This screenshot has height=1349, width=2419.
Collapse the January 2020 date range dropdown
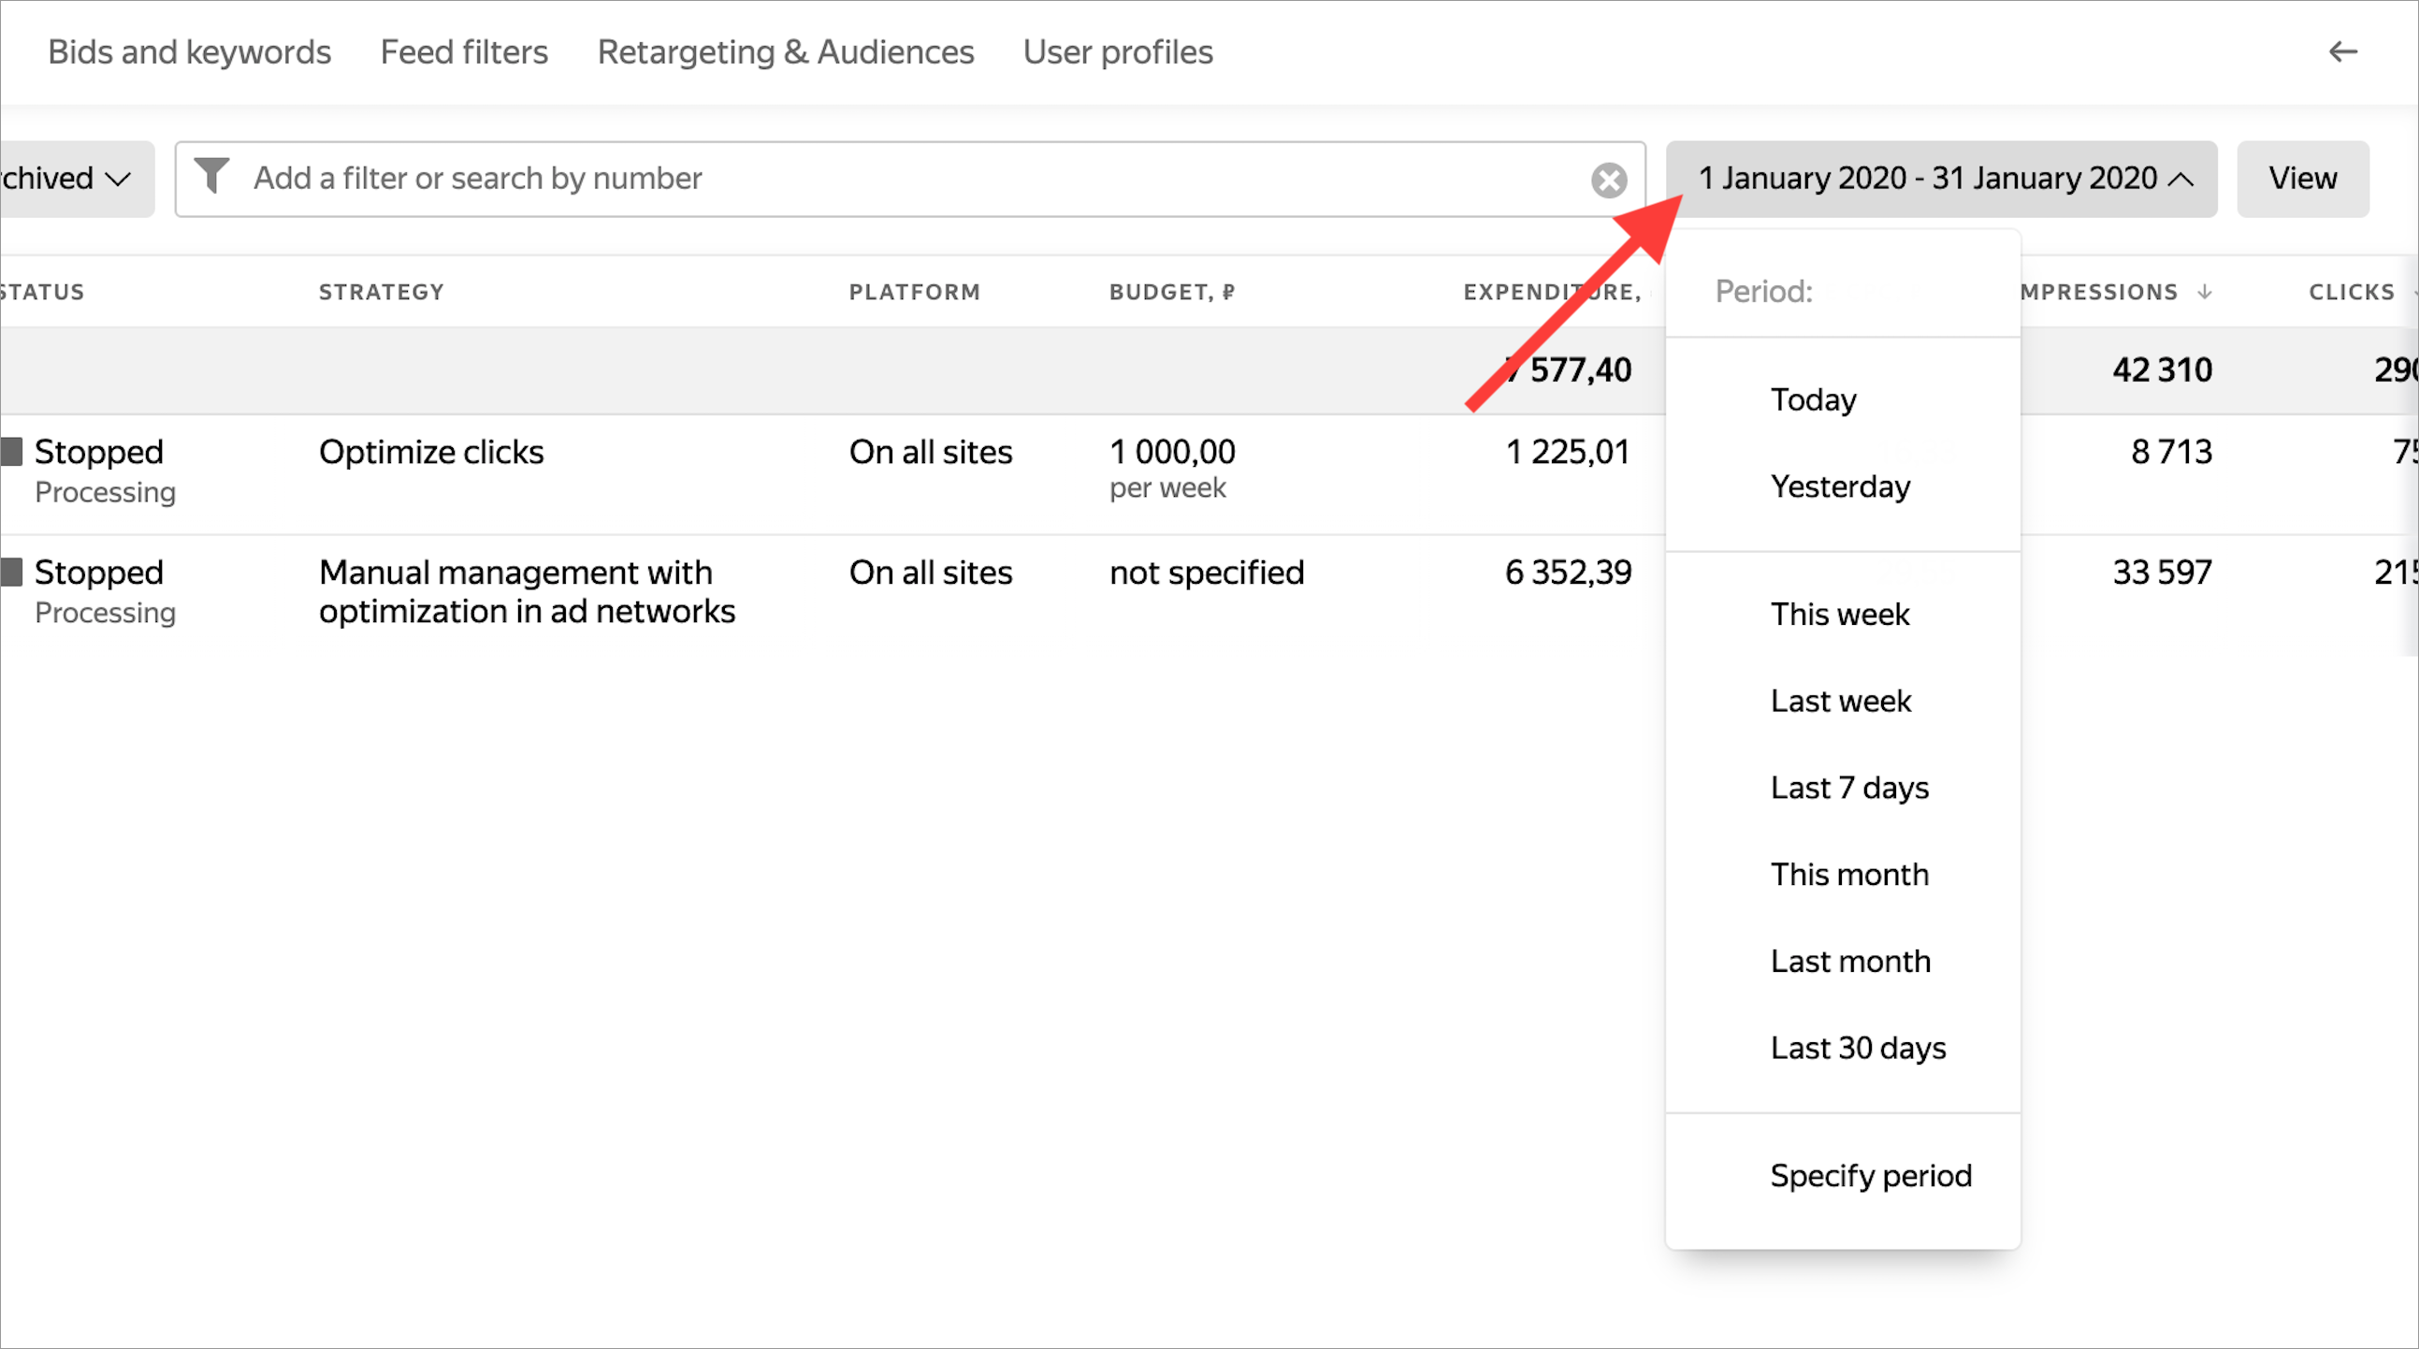coord(1941,179)
